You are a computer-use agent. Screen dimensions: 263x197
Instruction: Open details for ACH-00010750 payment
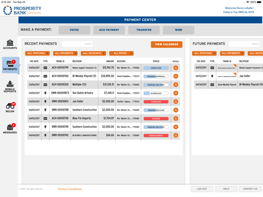(176, 118)
